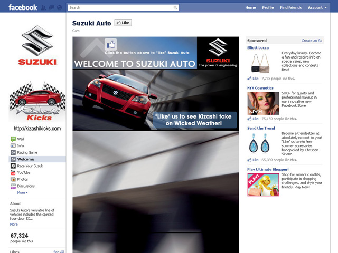Click thumbs-up icon under NYX Cosmetics ad
Image resolution: width=338 pixels, height=253 pixels.
[249, 119]
